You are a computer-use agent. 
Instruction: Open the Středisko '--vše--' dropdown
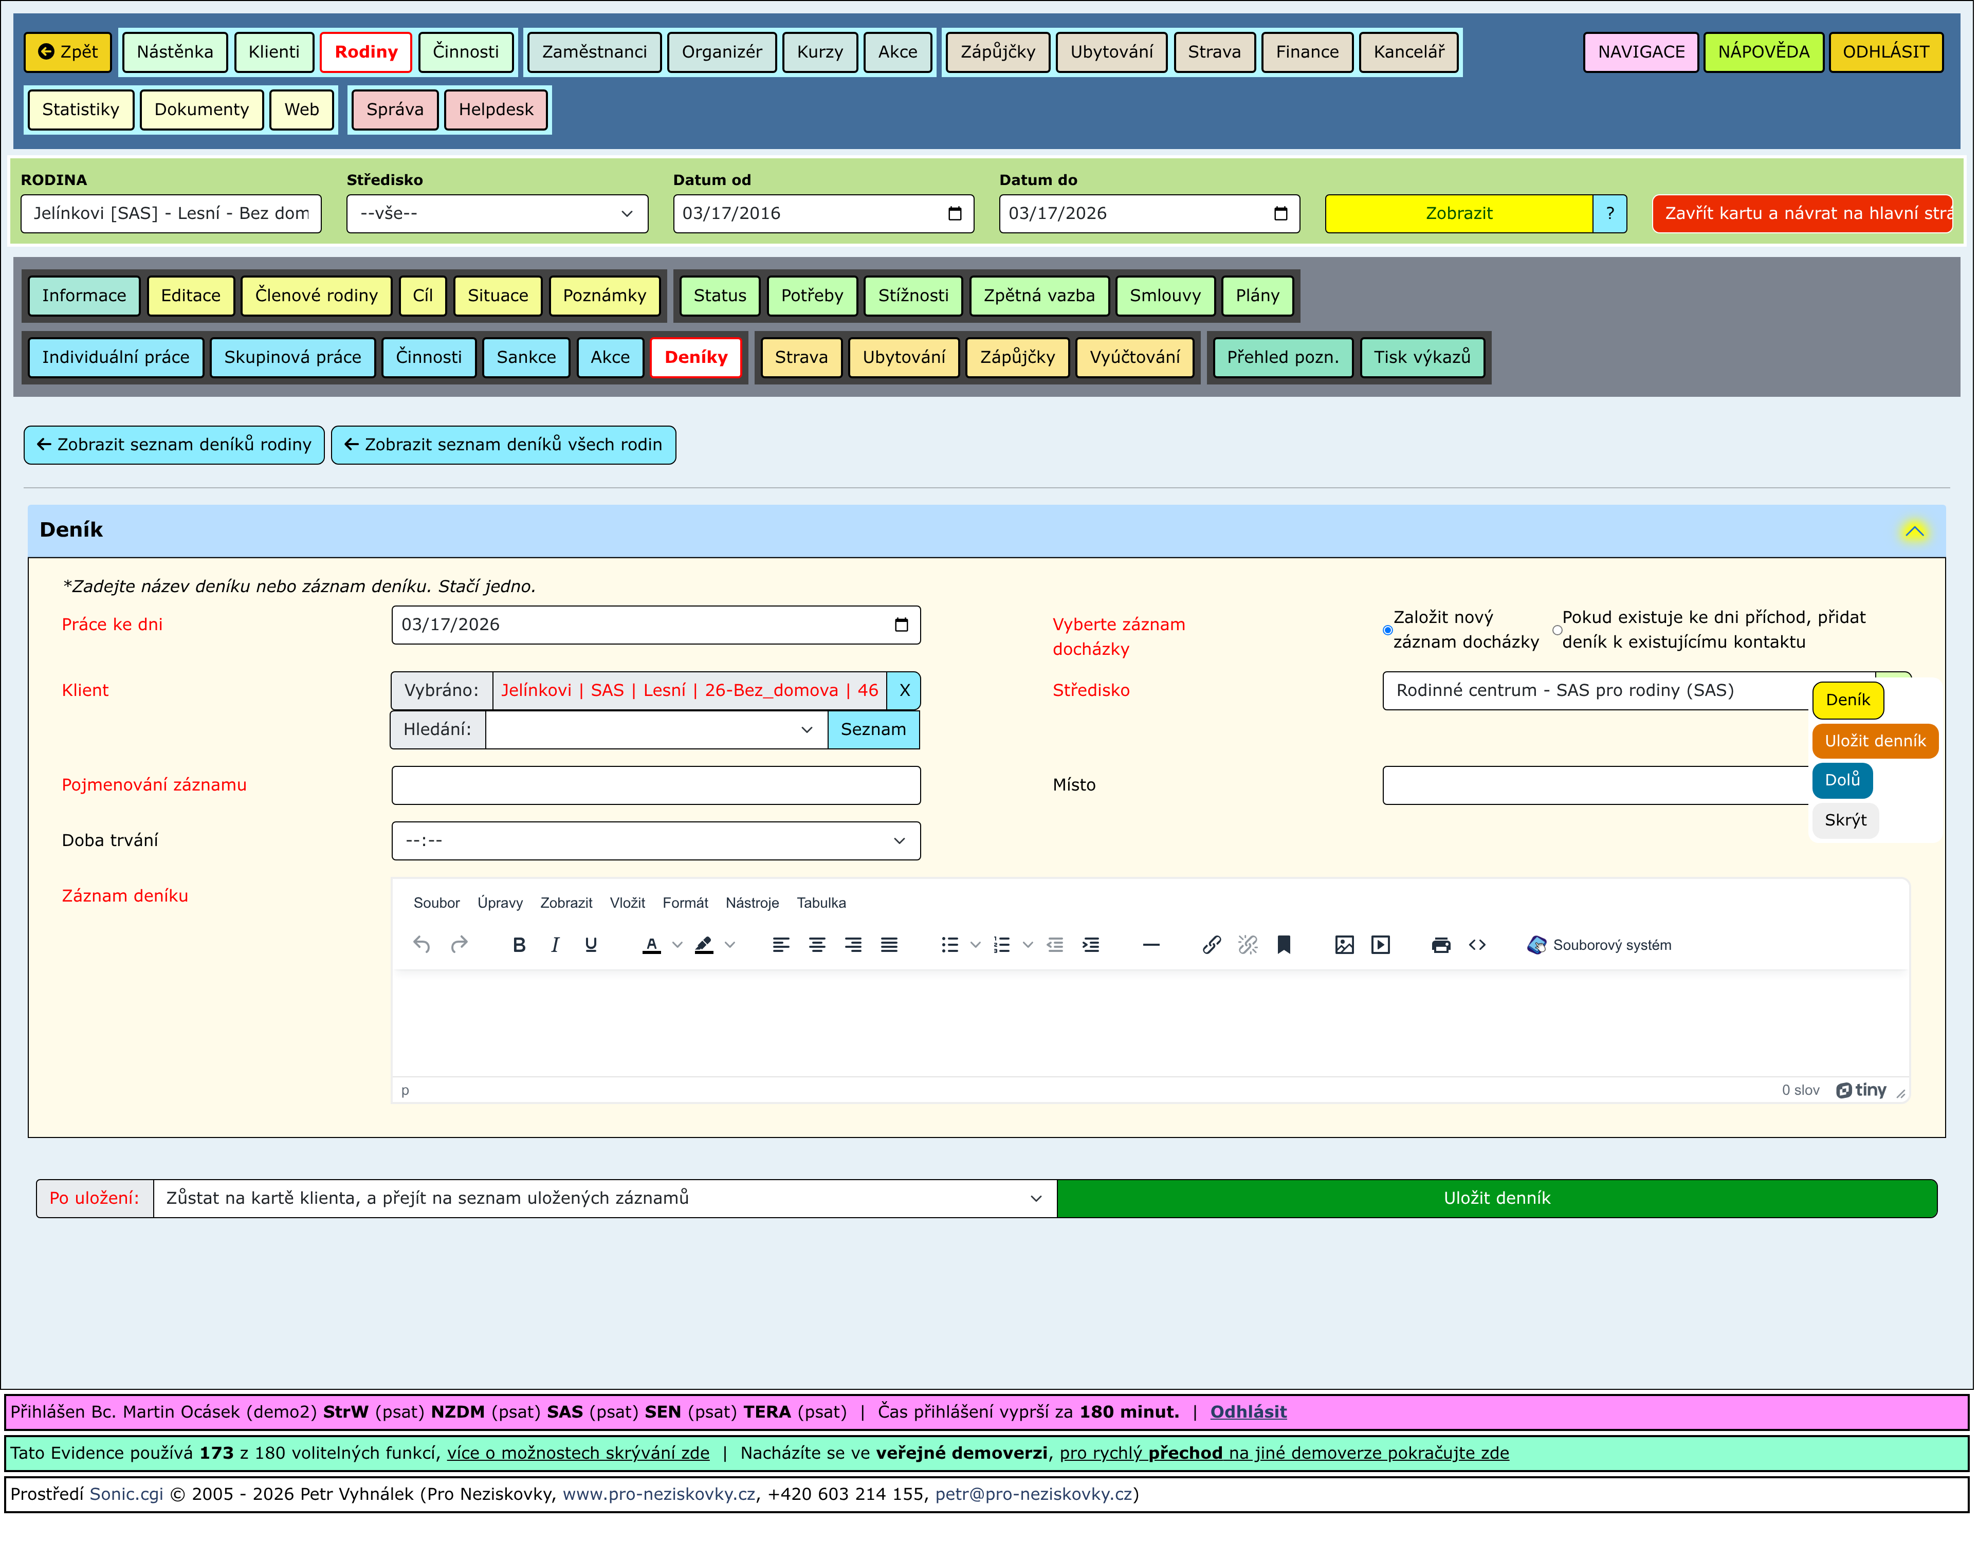pyautogui.click(x=497, y=214)
